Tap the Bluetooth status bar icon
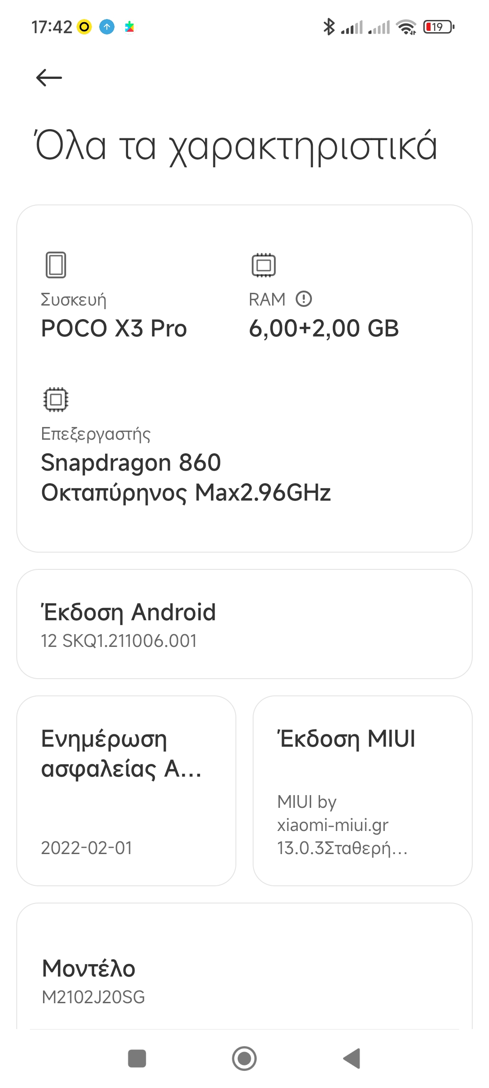The width and height of the screenshot is (489, 1088). 329,27
